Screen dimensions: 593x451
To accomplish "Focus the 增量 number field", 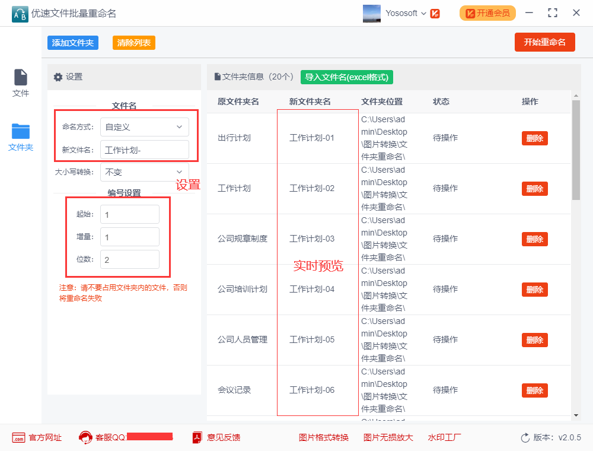I will pos(130,237).
